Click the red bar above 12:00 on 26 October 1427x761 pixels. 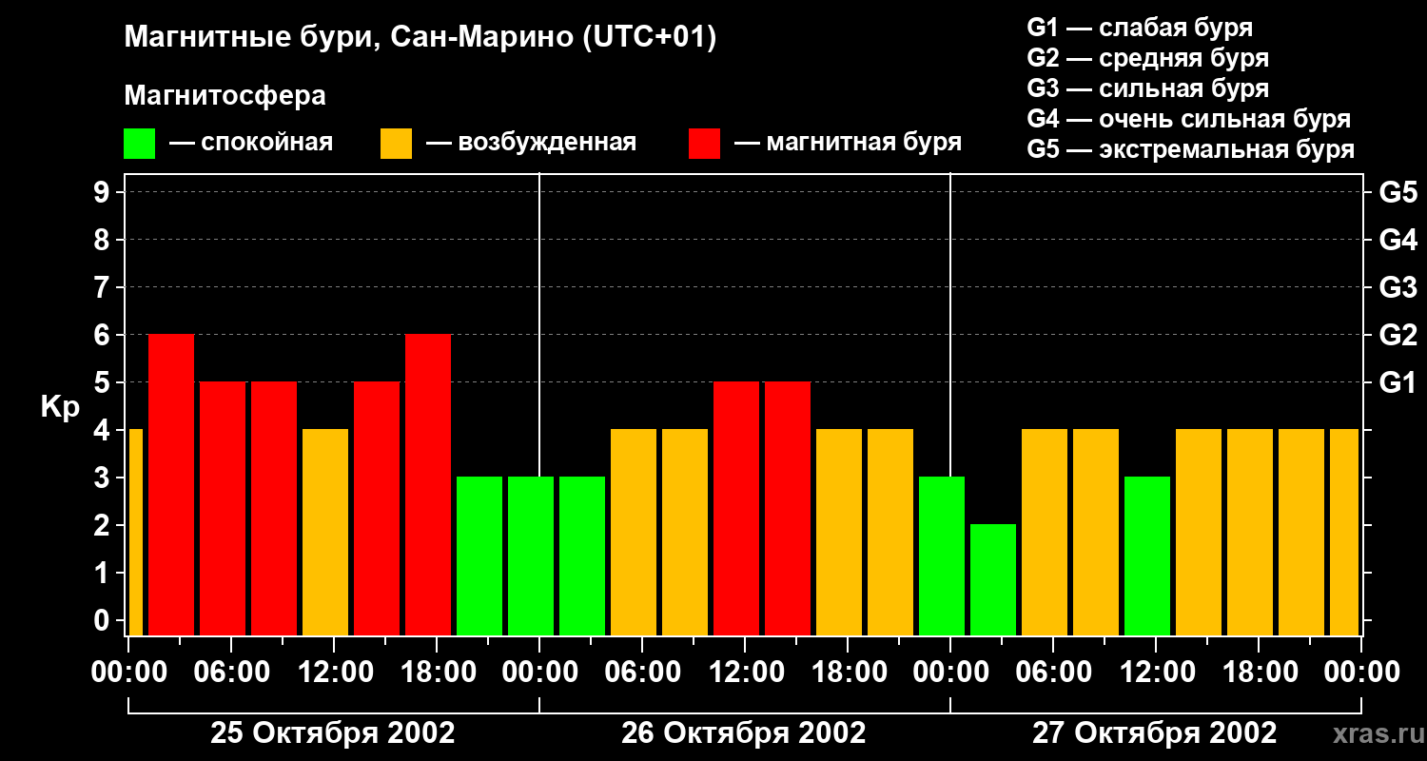coord(736,509)
